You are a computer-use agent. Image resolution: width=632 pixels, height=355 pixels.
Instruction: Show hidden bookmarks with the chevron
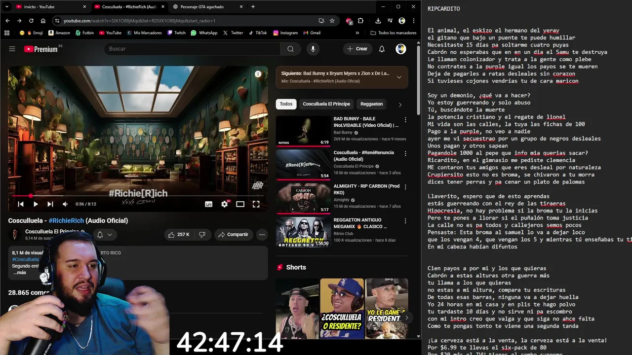[357, 33]
